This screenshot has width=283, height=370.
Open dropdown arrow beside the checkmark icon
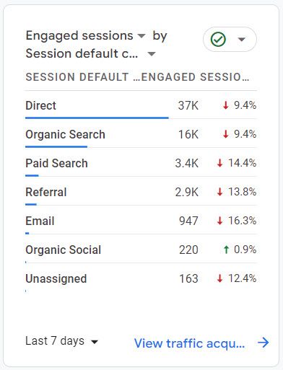point(241,39)
